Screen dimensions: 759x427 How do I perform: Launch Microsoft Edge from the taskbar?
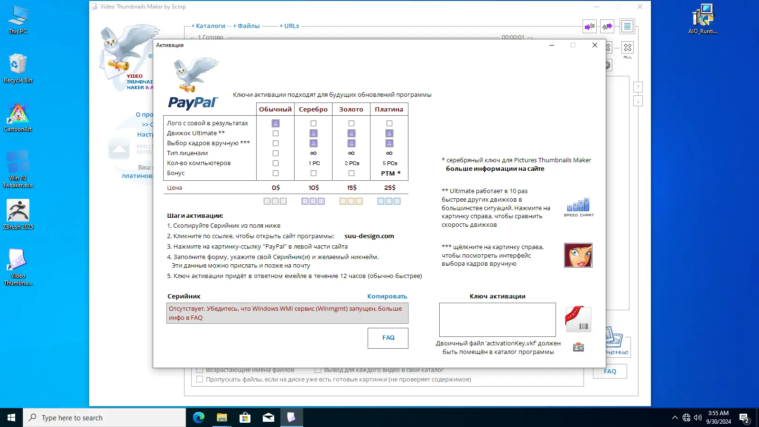pos(199,418)
